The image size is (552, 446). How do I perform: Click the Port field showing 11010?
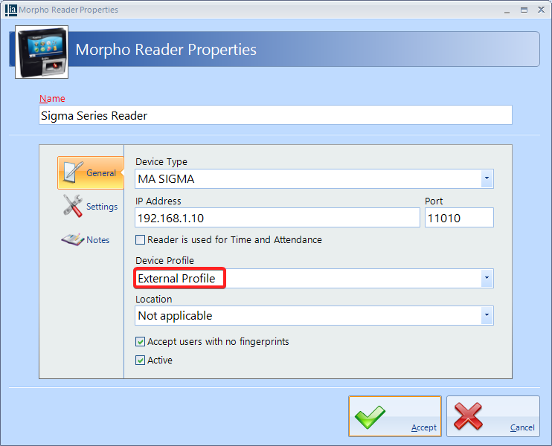[x=459, y=218]
